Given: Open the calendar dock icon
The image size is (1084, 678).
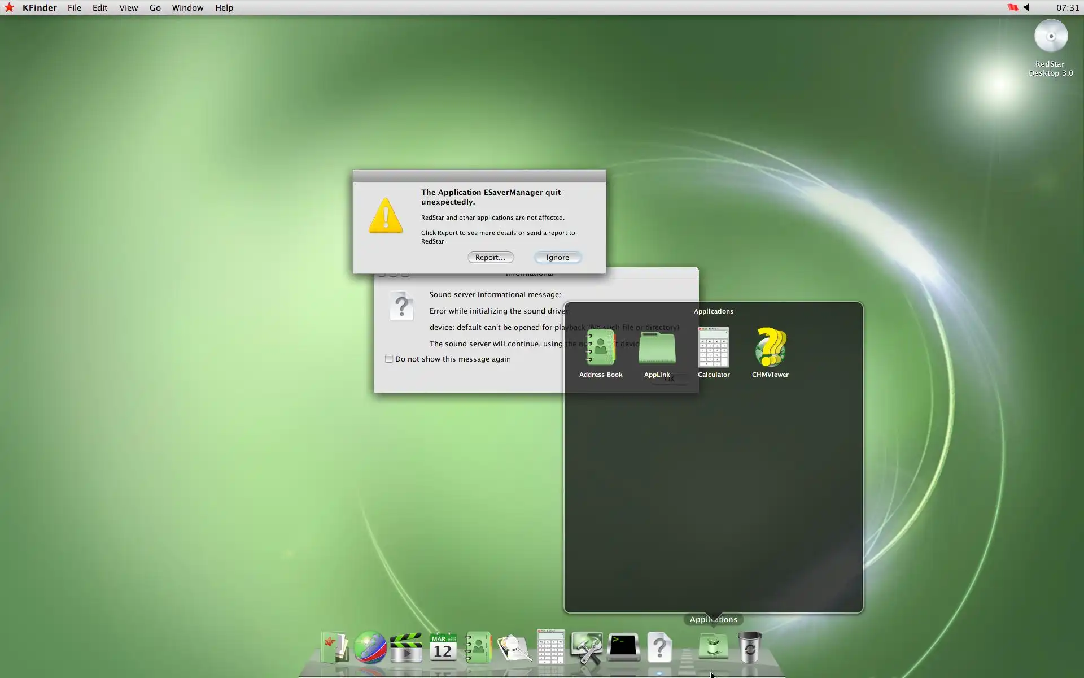Looking at the screenshot, I should (x=443, y=647).
